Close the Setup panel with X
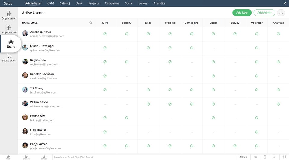Screen dimensions: 289x160 284,3
